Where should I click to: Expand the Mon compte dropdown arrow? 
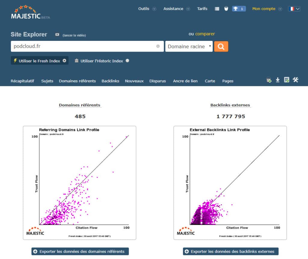click(x=280, y=9)
